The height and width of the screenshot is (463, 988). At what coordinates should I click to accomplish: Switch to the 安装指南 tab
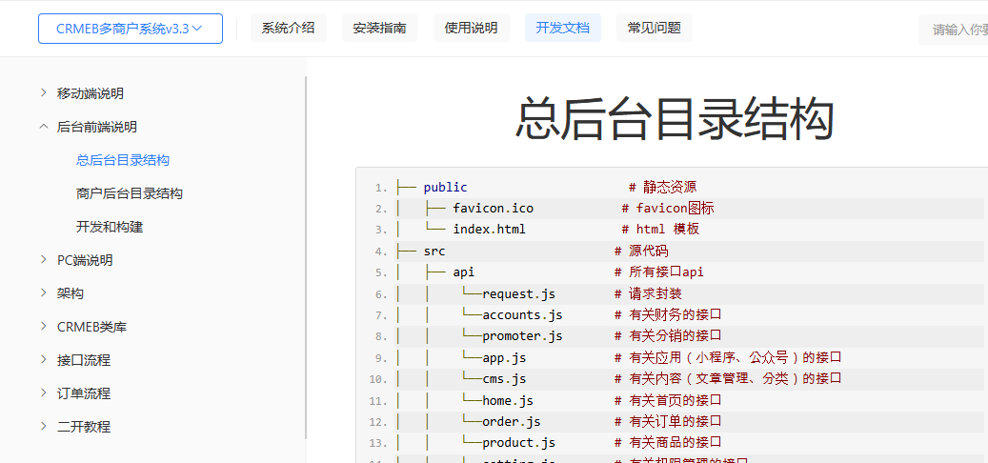(379, 29)
